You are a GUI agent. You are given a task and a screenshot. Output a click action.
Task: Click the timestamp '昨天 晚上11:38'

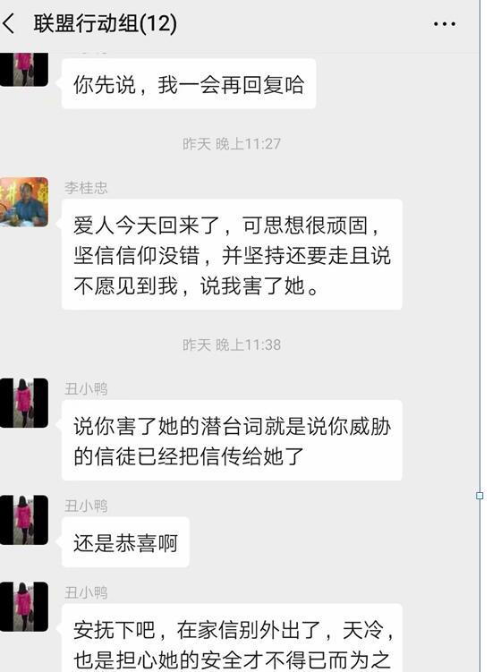click(232, 345)
